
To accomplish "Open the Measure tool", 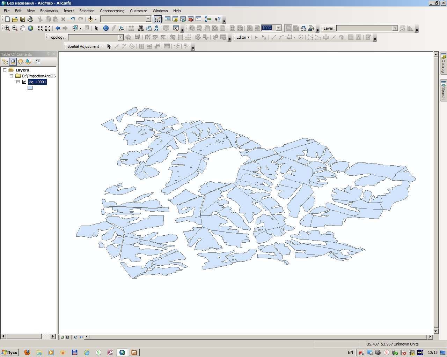I will pyautogui.click(x=131, y=28).
